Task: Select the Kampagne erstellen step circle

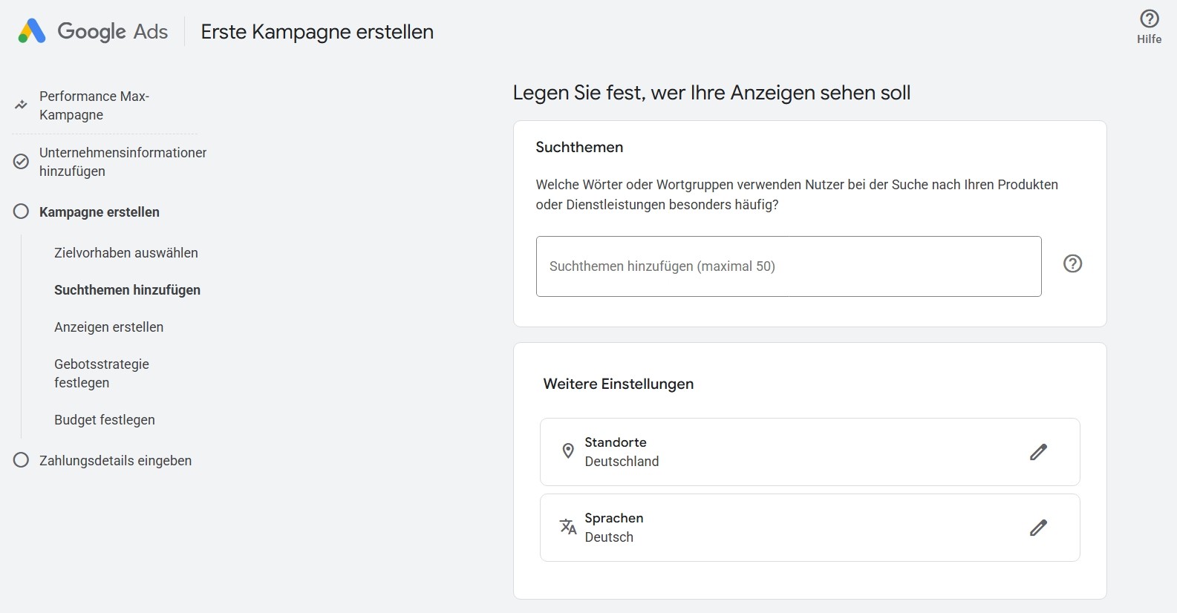Action: 22,212
